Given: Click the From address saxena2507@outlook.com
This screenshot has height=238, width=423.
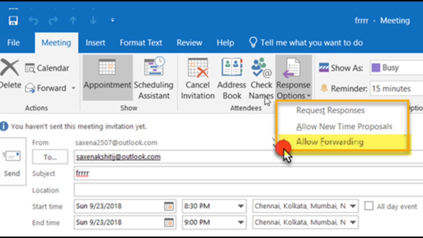Looking at the screenshot, I should [116, 142].
